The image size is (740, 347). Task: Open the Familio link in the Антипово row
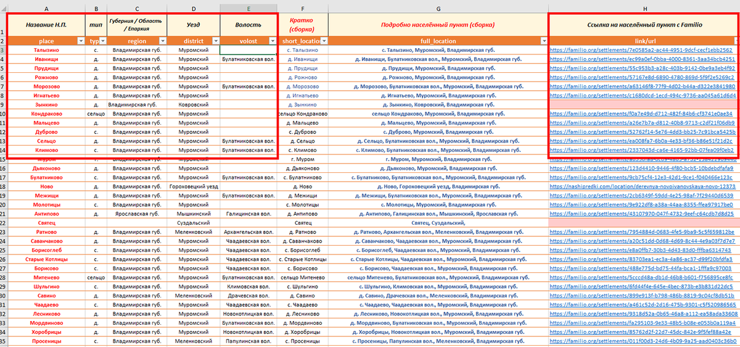point(641,214)
